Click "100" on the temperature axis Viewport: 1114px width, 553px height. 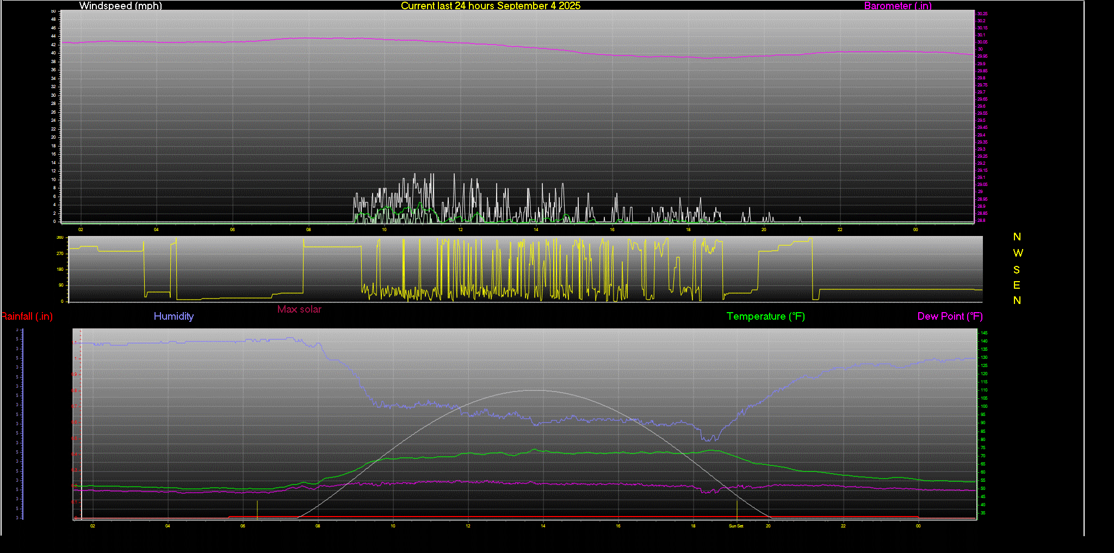[985, 406]
